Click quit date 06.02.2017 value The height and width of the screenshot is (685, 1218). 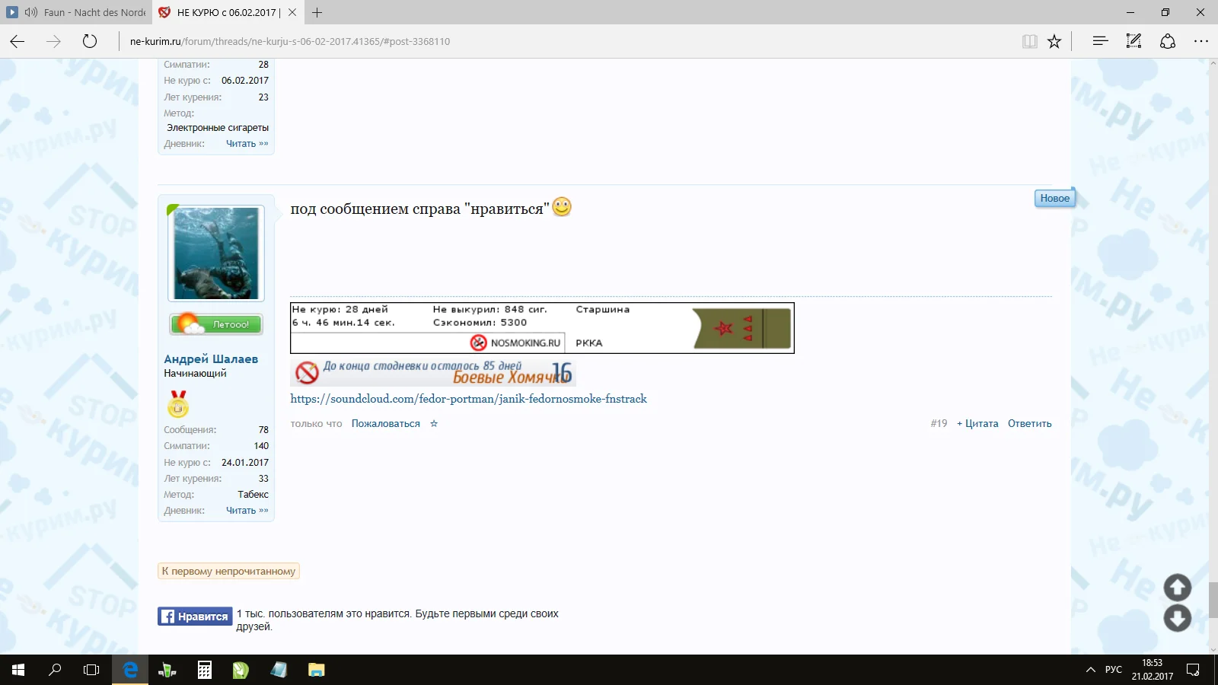(245, 81)
